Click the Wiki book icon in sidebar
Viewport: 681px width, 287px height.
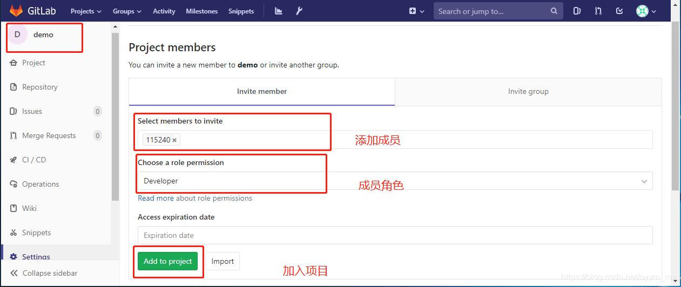tap(14, 208)
